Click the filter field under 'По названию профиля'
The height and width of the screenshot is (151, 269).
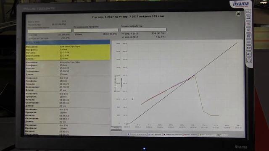tap(96, 30)
